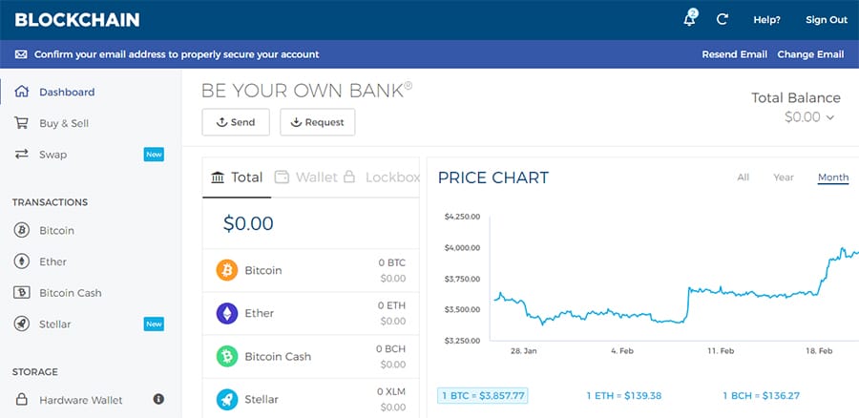The image size is (859, 418).
Task: Click the refresh icon in header
Action: pos(723,20)
